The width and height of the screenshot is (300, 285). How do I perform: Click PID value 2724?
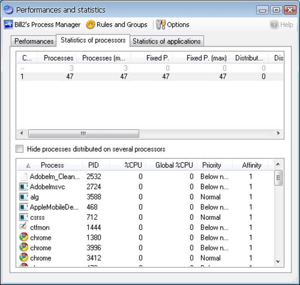94,187
